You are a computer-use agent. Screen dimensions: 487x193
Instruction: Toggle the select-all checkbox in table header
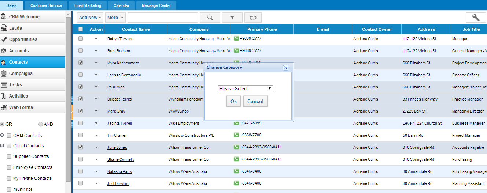[x=81, y=29]
